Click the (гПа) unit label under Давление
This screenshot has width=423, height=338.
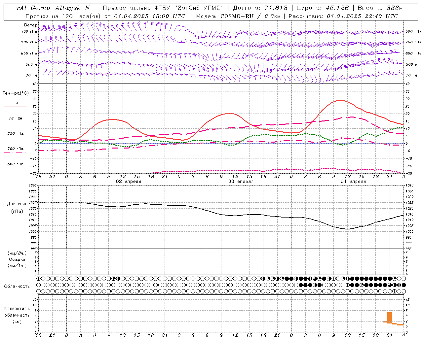click(17, 211)
